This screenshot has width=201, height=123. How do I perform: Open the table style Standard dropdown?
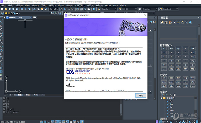tap(156, 9)
